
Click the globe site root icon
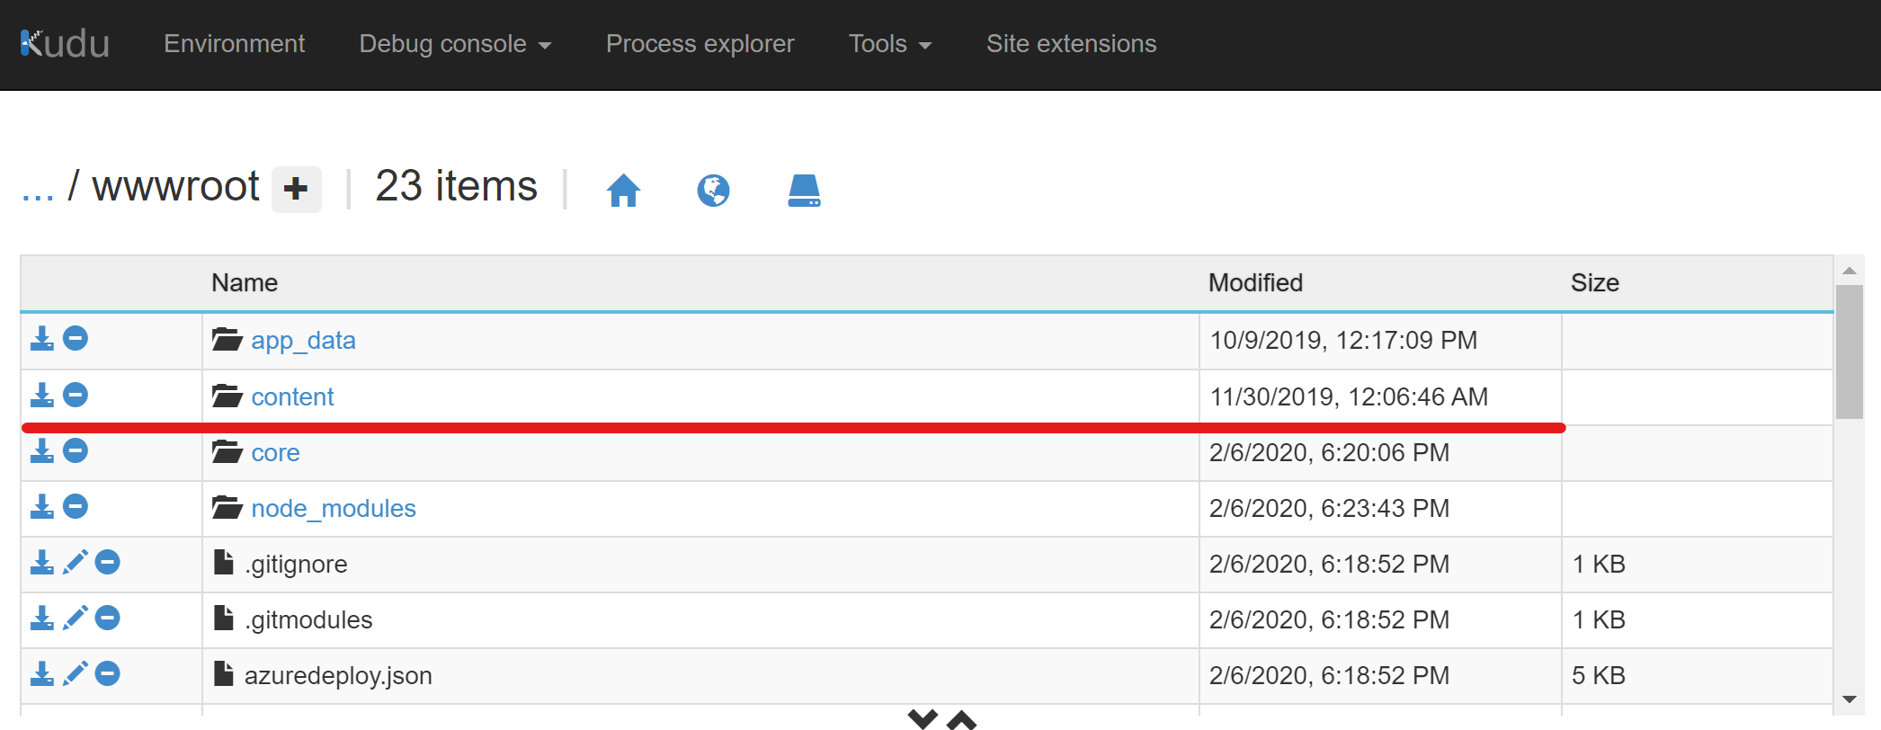(713, 191)
